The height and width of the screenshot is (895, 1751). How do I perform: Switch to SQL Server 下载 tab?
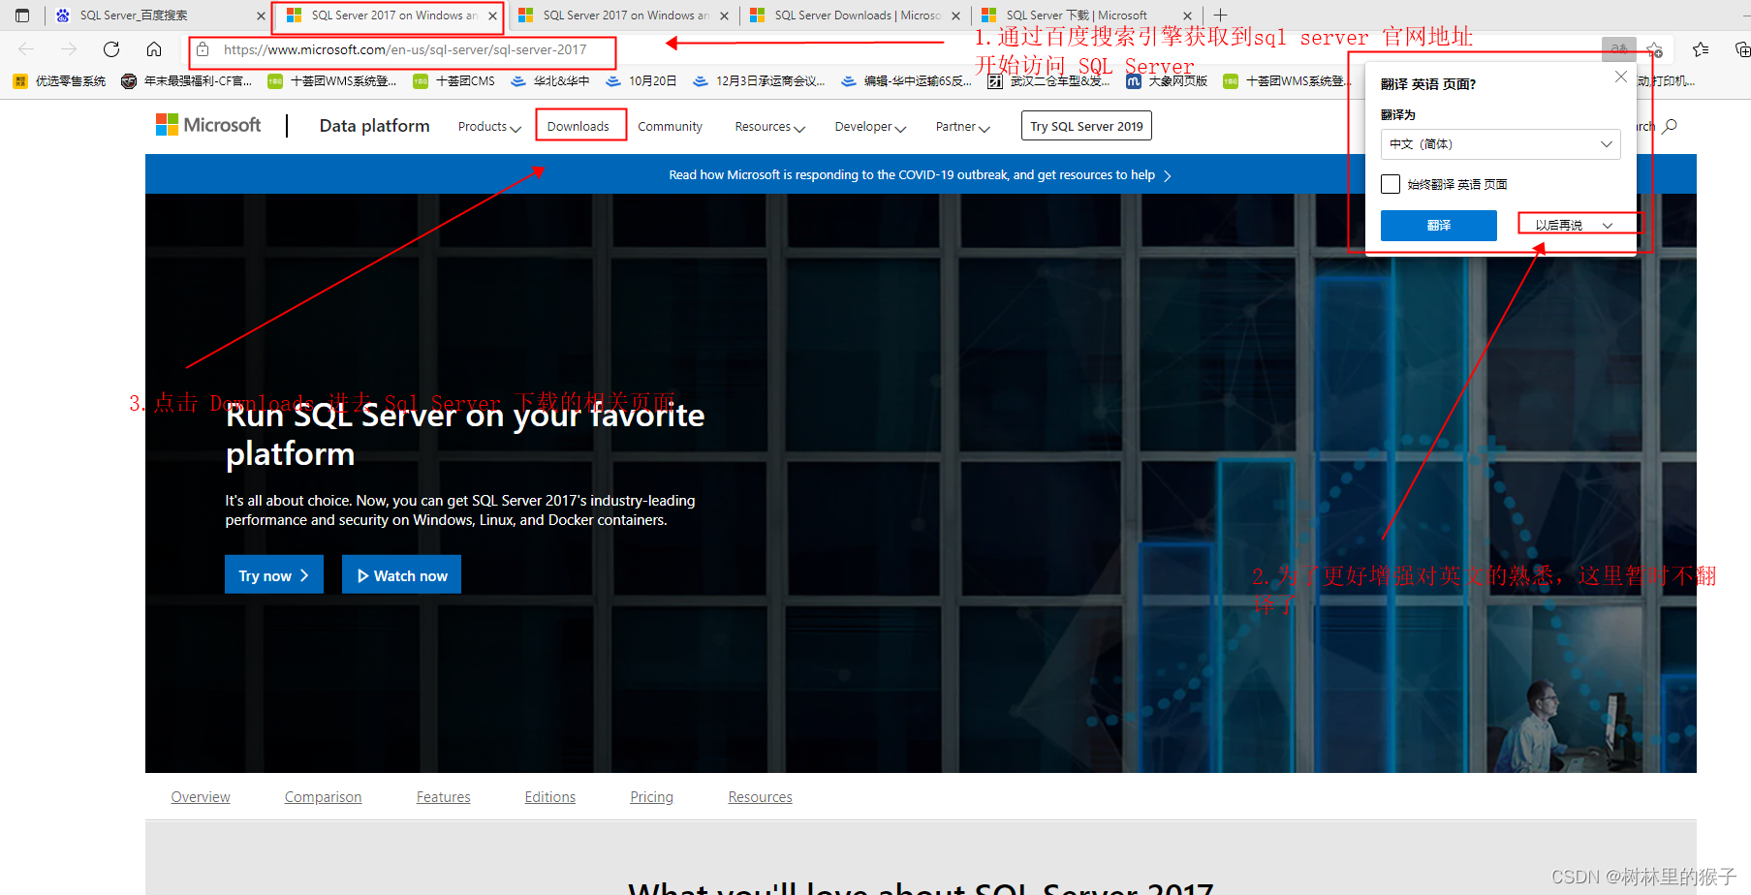coord(1085,15)
